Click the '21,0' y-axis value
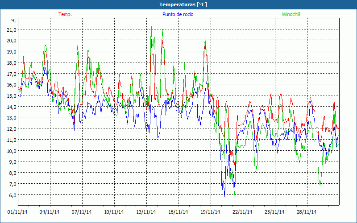This screenshot has width=357, height=223. (12, 29)
